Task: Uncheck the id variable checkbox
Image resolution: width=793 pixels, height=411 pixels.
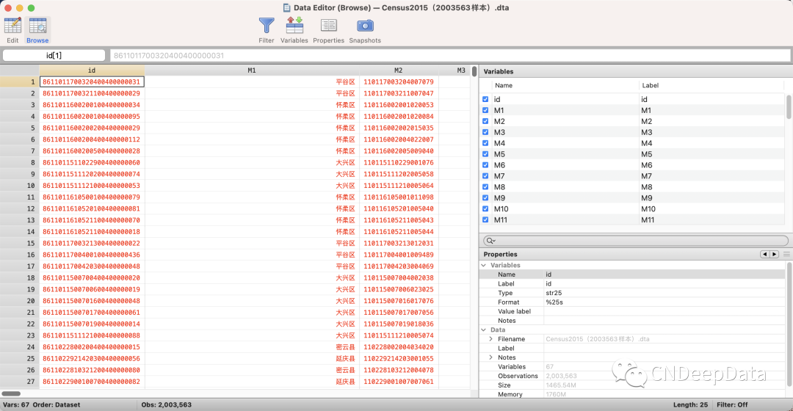Action: click(485, 99)
